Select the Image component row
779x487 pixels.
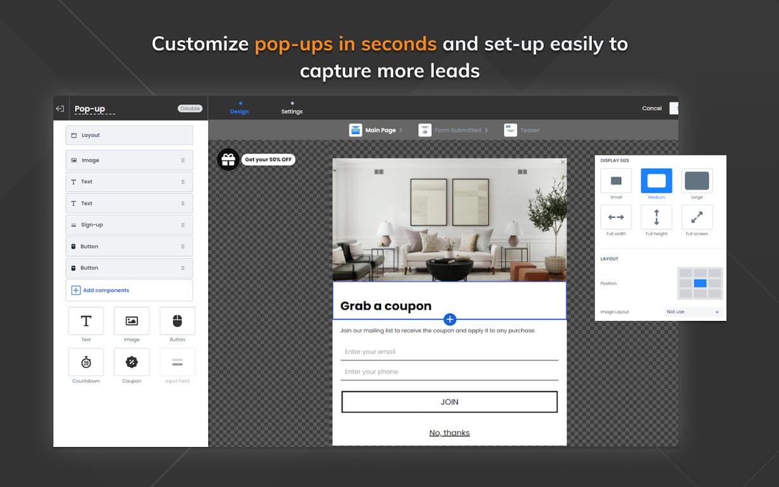(129, 160)
